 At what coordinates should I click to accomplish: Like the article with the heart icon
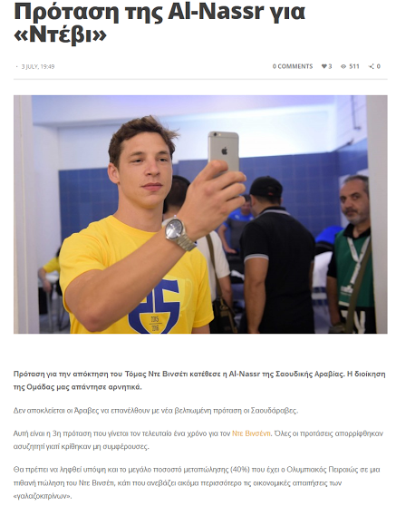pos(324,66)
